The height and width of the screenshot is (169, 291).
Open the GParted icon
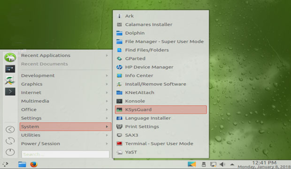pos(119,59)
